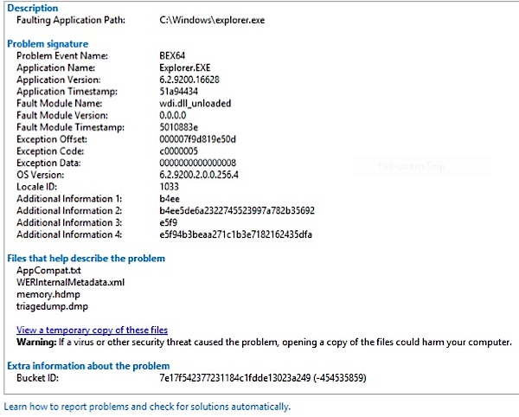Image resolution: width=519 pixels, height=417 pixels.
Task: Select the triagedump.dmp file name
Action: [52, 306]
